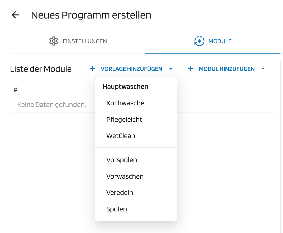This screenshot has height=233, width=283.
Task: Pick WetClean in the dropdown list
Action: 121,136
